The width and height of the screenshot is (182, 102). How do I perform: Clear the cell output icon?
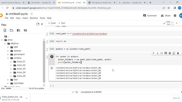[x=52, y=68]
